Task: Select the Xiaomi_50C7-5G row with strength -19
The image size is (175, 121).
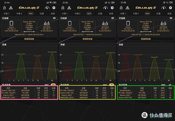Action: (29, 90)
